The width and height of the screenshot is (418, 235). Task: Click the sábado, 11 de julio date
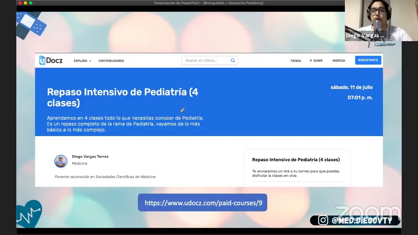(x=352, y=87)
